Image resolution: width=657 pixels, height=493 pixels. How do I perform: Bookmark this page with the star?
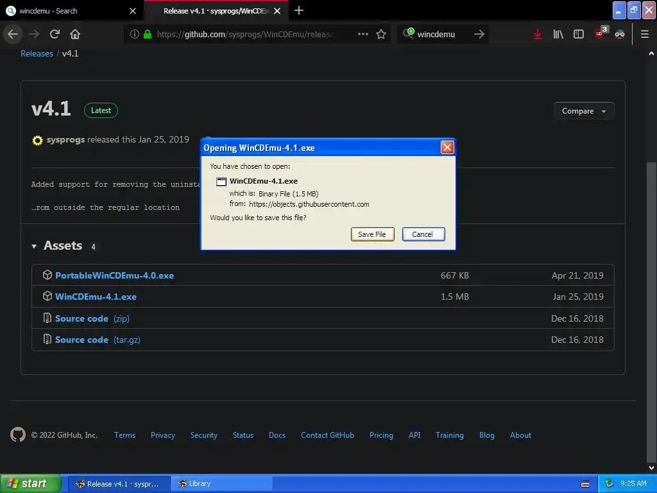381,35
